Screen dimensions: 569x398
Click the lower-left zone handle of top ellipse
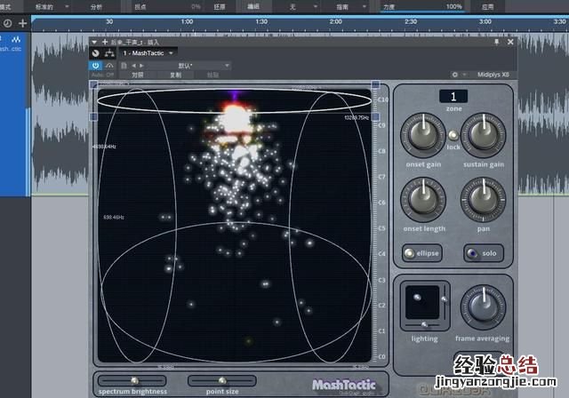[93, 116]
